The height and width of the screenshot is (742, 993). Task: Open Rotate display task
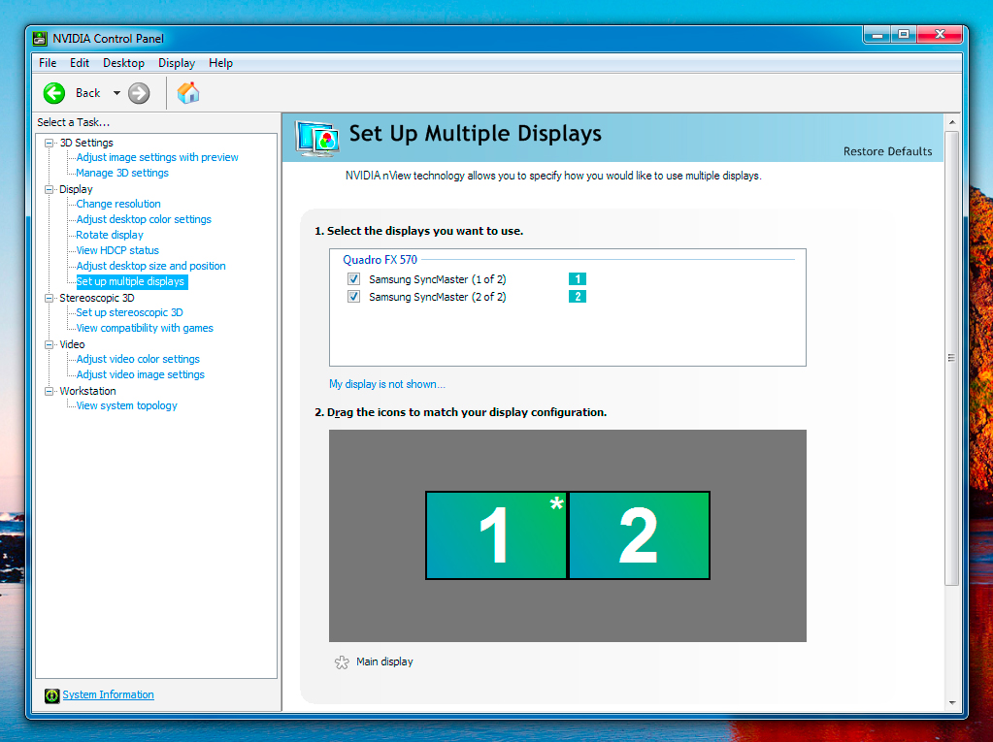coord(110,235)
